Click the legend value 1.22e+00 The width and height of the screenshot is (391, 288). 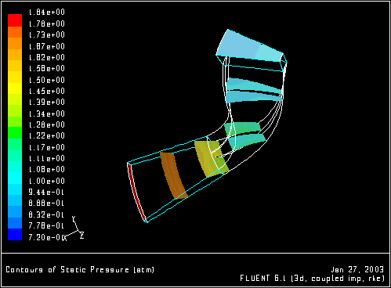[47, 135]
